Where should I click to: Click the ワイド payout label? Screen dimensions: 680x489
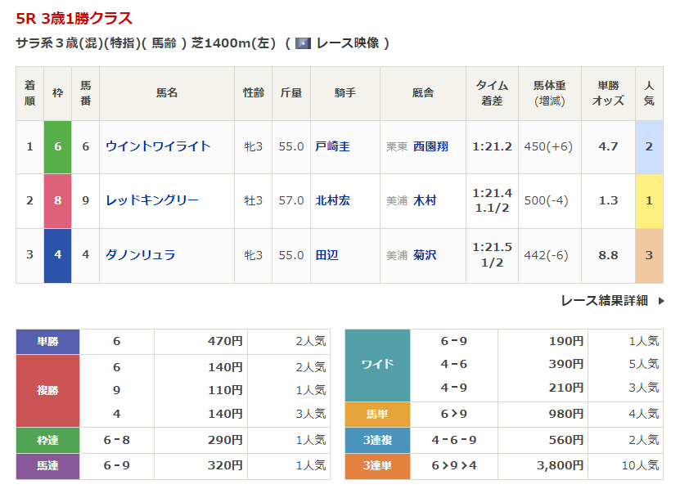(x=377, y=365)
